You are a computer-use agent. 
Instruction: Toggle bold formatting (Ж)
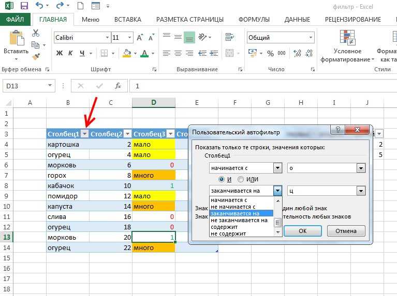pyautogui.click(x=60, y=53)
